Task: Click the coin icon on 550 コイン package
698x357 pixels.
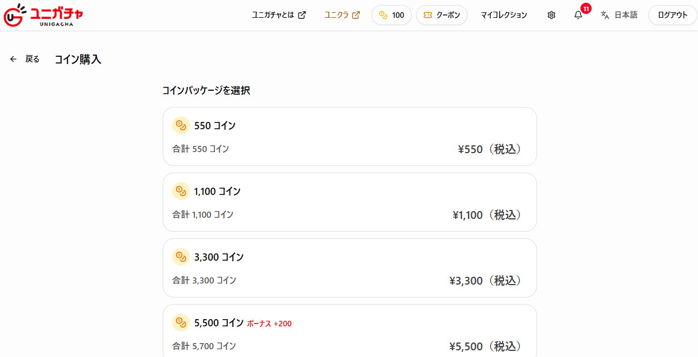Action: point(181,126)
